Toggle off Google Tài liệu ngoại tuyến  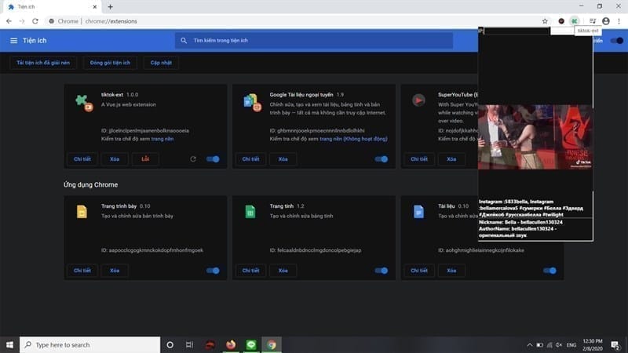(x=382, y=159)
